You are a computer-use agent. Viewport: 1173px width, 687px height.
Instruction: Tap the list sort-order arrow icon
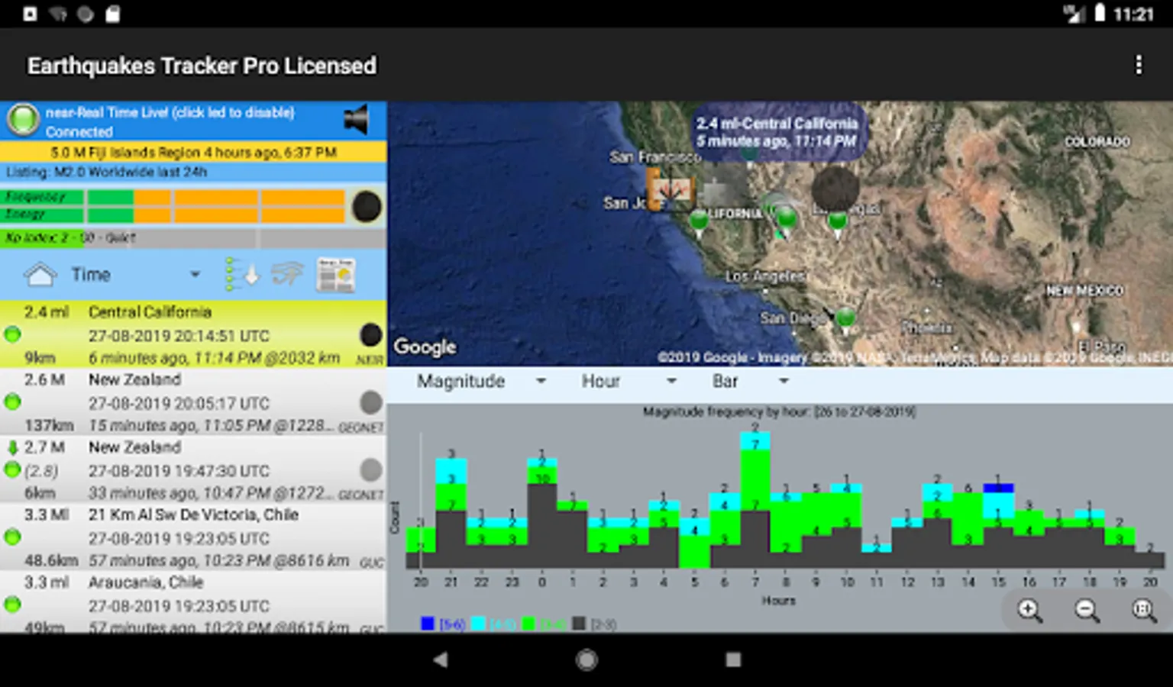[x=242, y=275]
